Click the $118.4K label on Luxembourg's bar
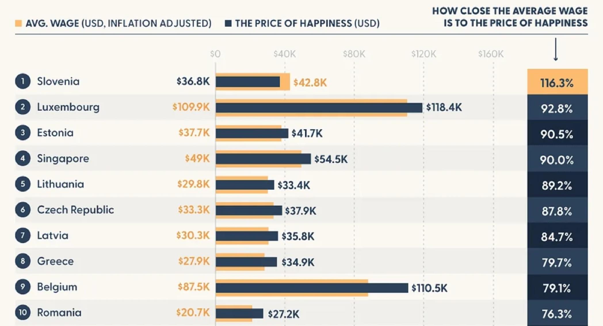 (x=444, y=108)
